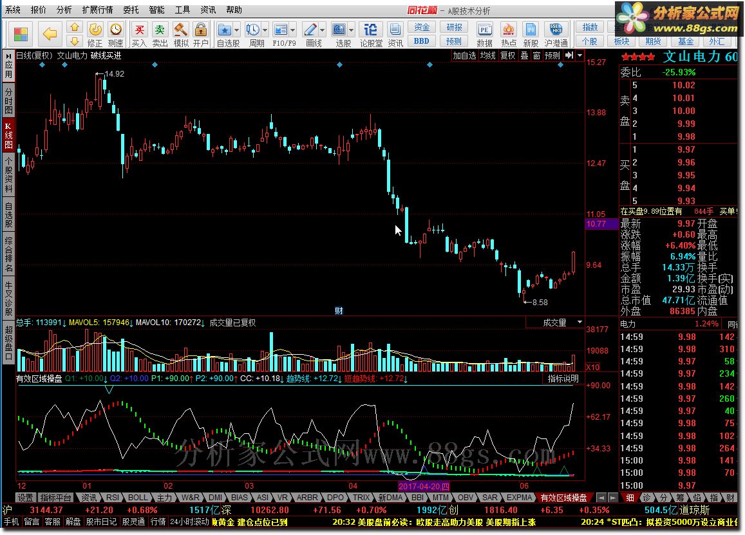Select the RSI indicator tab
Screen dimensions: 745x535
113,498
